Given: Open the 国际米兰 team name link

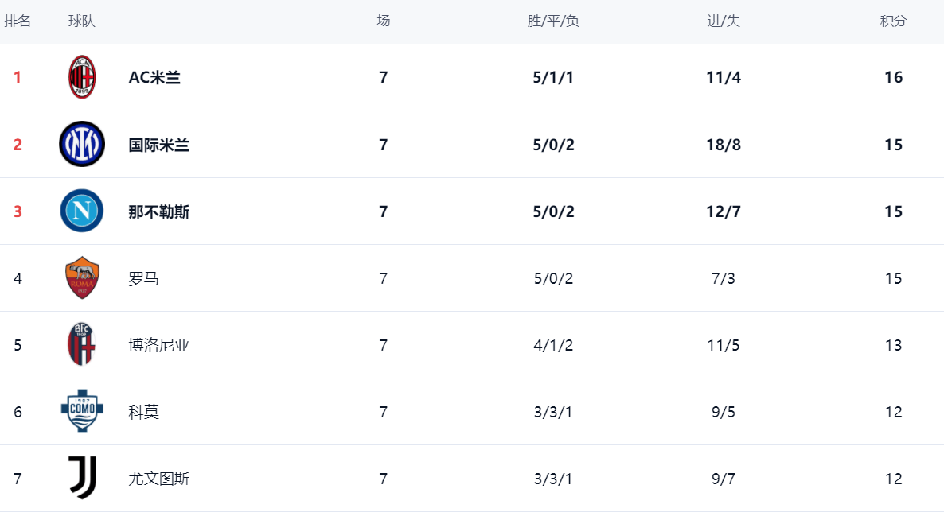Looking at the screenshot, I should click(159, 145).
